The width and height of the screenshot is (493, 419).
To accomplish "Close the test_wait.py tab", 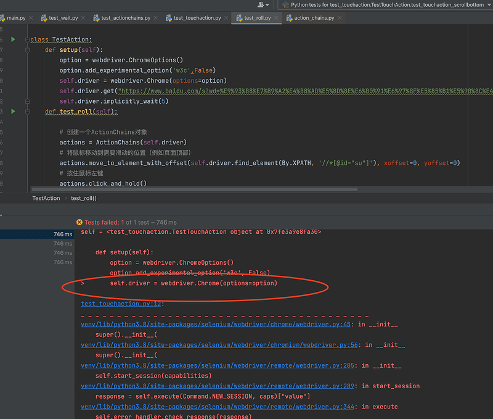I will 83,18.
